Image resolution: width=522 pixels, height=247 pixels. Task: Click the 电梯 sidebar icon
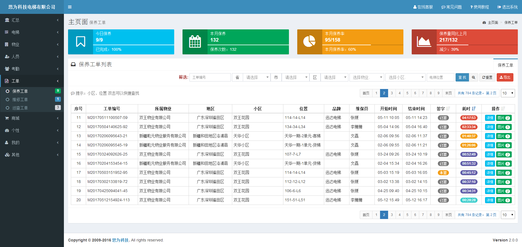(7, 32)
